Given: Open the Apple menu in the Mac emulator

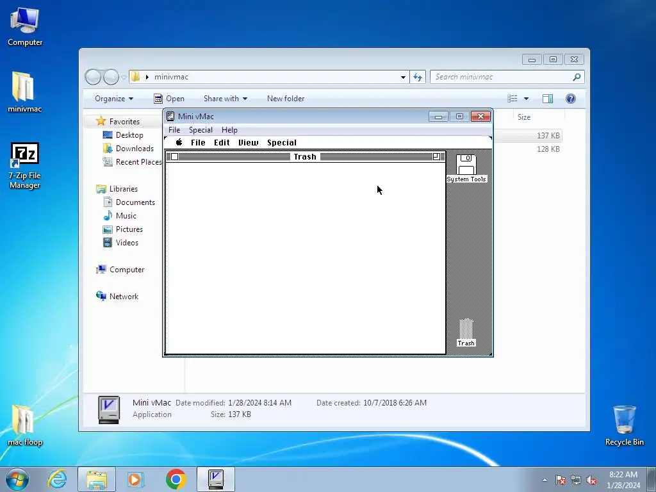Looking at the screenshot, I should click(x=179, y=142).
